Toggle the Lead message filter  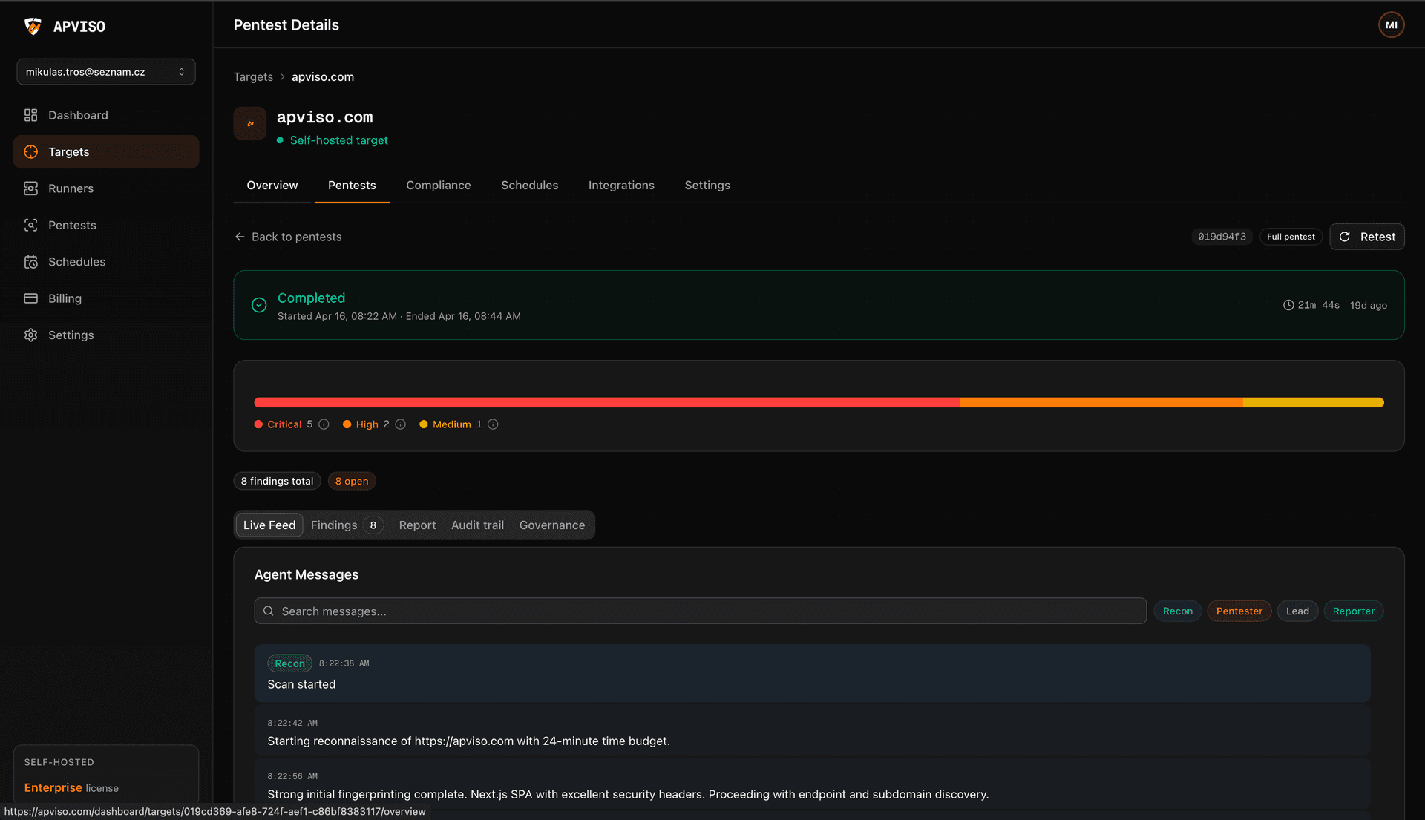1297,611
